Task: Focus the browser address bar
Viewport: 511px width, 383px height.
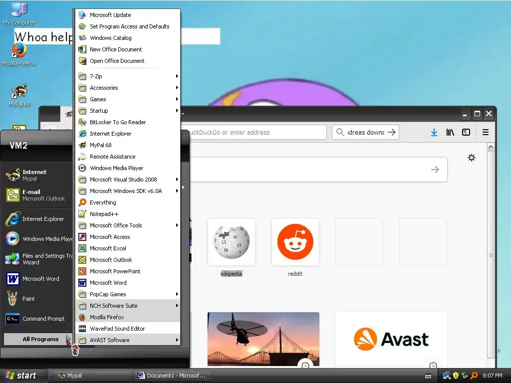Action: click(x=253, y=132)
